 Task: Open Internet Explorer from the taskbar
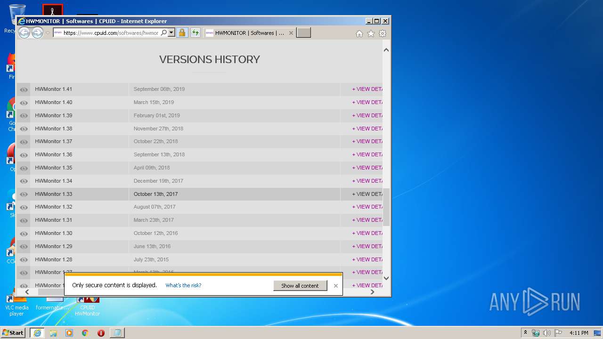pos(37,332)
